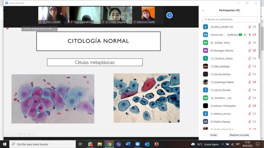
Task: Select Morocho Lizeth video thumbnail
Action: click(148, 15)
